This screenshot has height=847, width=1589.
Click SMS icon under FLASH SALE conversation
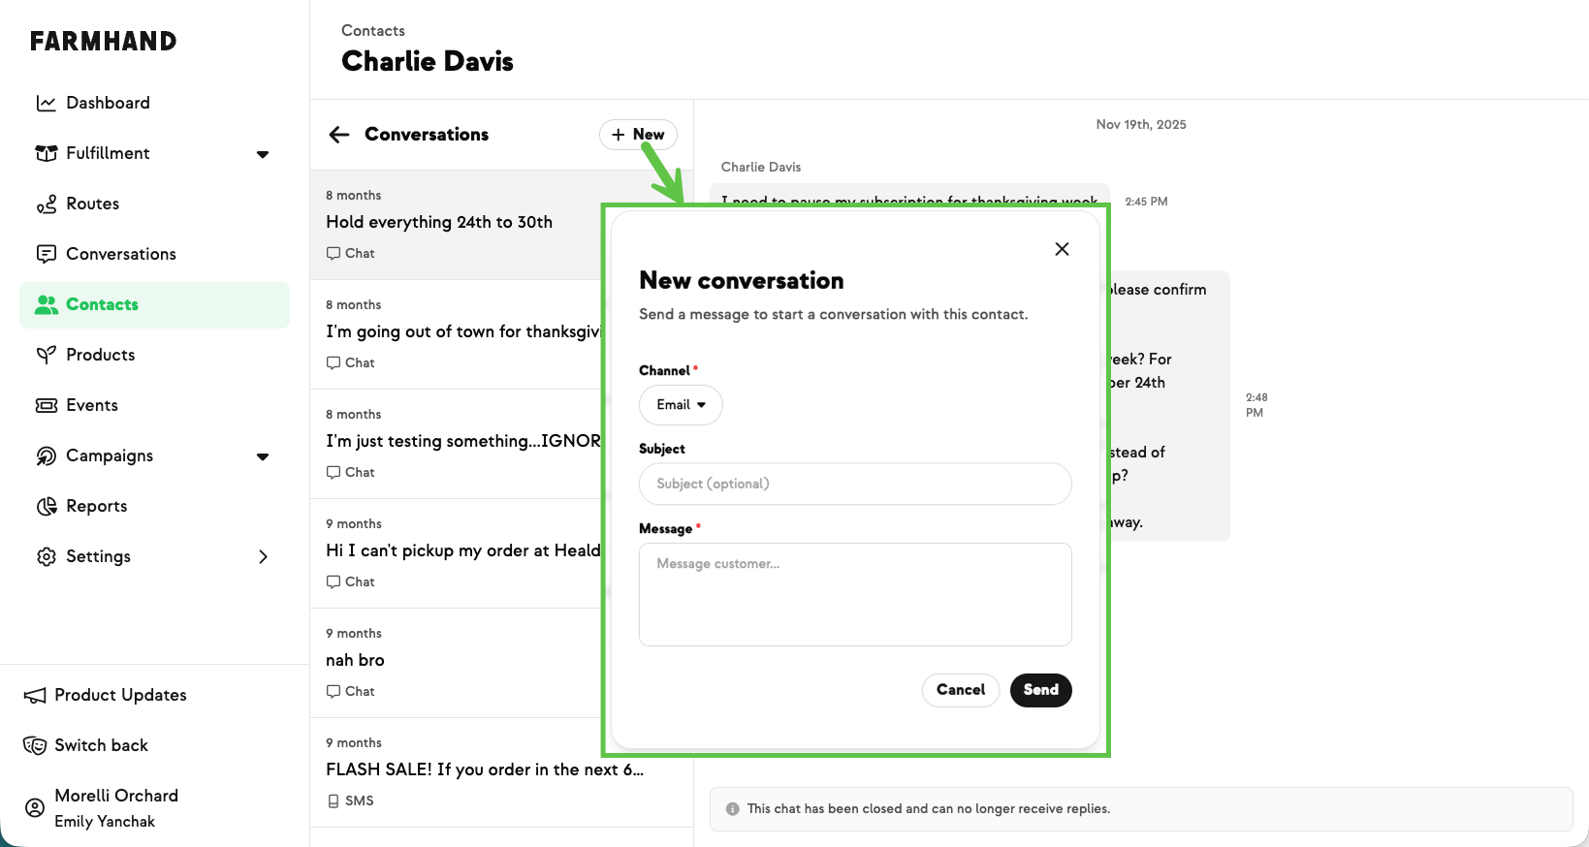click(x=334, y=800)
